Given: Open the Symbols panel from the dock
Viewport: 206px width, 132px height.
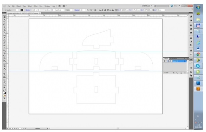Looking at the screenshot, I should pos(191,33).
